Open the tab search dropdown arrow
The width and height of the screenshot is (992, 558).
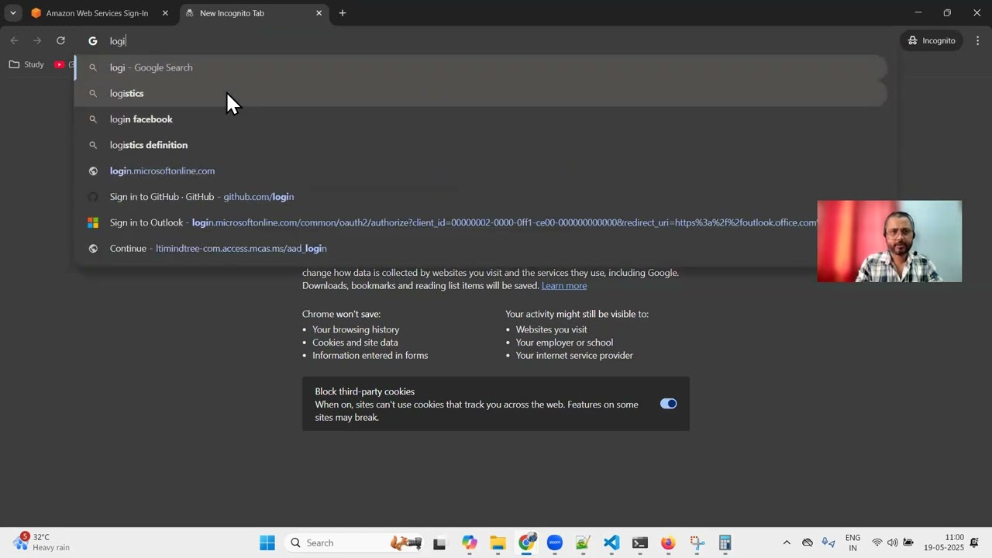(x=13, y=13)
